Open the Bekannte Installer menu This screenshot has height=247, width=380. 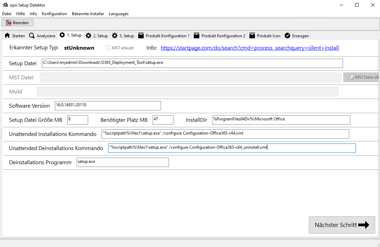click(x=88, y=14)
